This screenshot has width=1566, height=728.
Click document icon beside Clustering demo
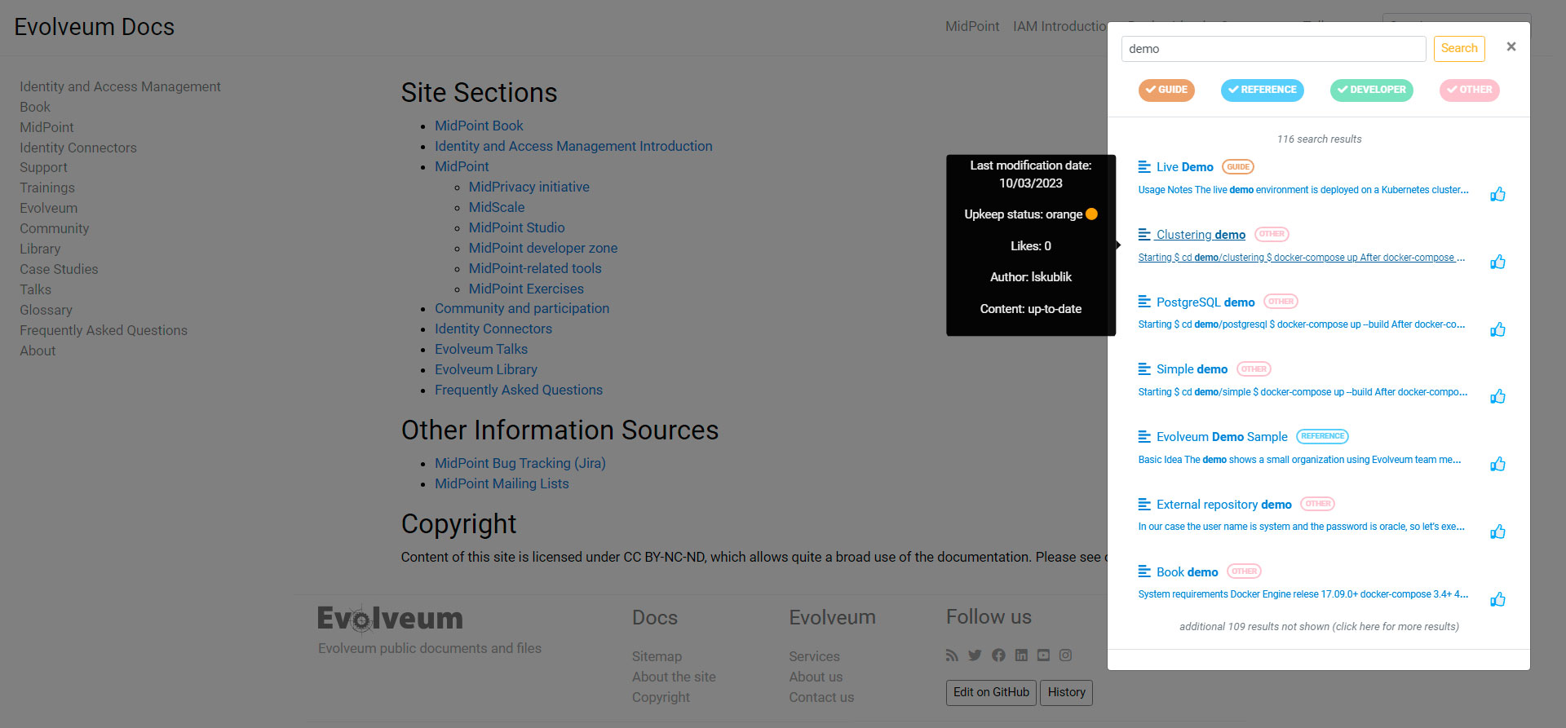coord(1144,234)
